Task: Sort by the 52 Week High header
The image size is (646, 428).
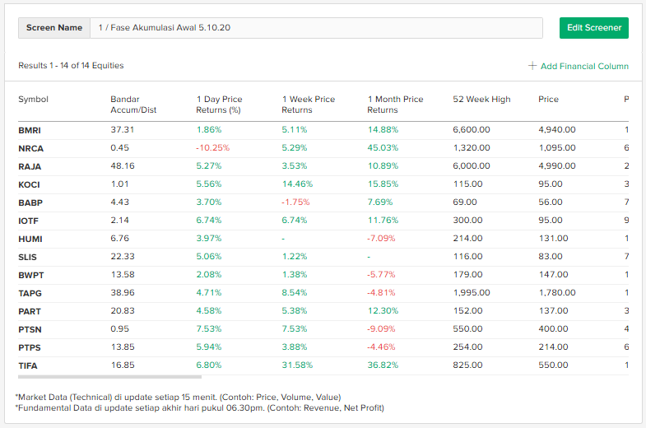Action: click(x=481, y=100)
